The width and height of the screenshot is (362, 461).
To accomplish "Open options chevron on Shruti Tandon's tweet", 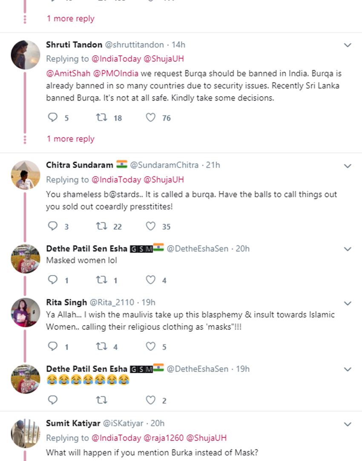I will pyautogui.click(x=348, y=45).
